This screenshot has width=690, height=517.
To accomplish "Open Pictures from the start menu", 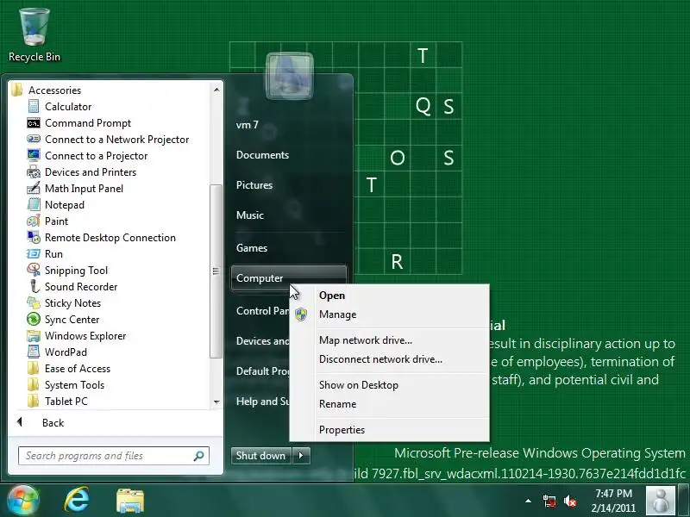I will 254,185.
